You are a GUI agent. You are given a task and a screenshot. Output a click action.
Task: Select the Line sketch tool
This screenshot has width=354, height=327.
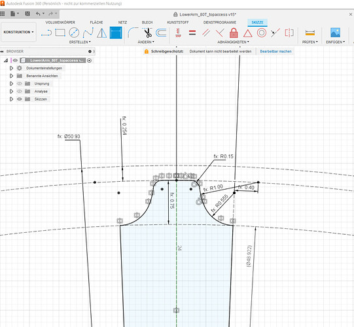pos(46,33)
